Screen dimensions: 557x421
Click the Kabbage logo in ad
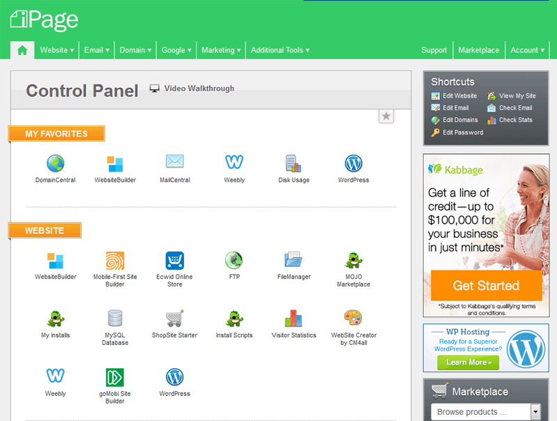455,170
